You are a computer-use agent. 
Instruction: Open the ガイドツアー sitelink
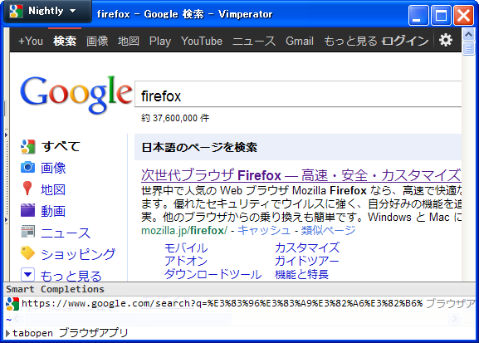point(307,261)
